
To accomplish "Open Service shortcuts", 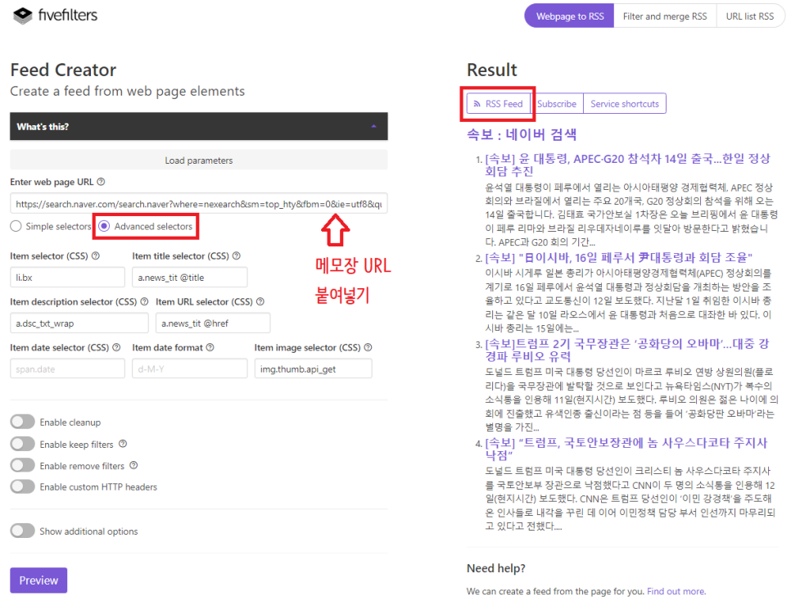I will (625, 103).
